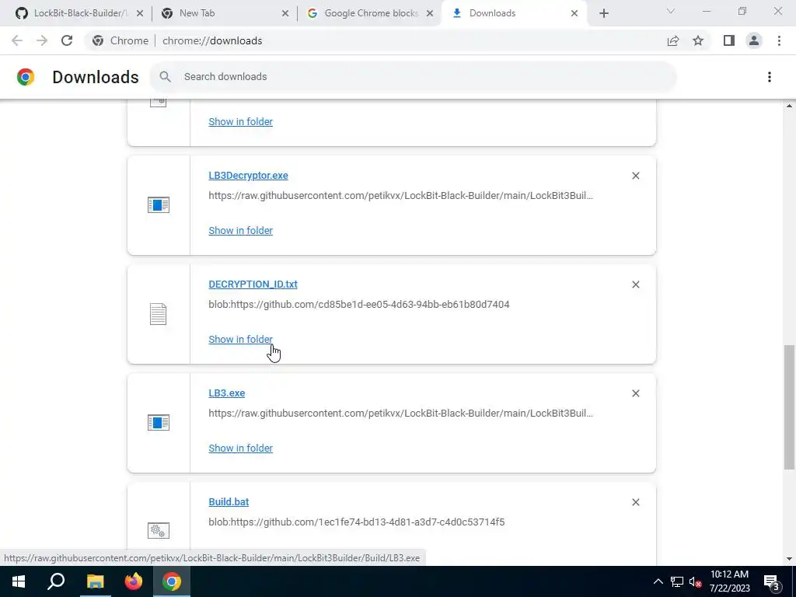
Task: Click the browser back arrow
Action: pyautogui.click(x=17, y=40)
